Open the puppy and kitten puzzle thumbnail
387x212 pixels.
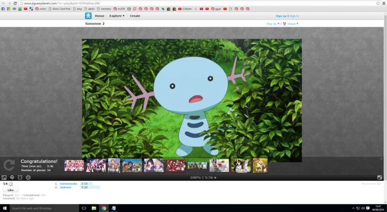[x=240, y=165]
